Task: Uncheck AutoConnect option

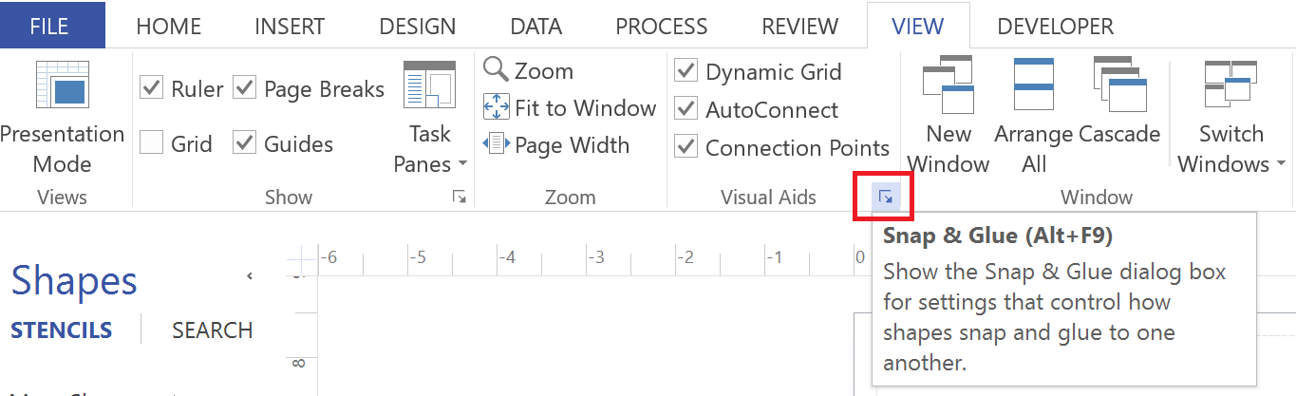Action: click(686, 109)
